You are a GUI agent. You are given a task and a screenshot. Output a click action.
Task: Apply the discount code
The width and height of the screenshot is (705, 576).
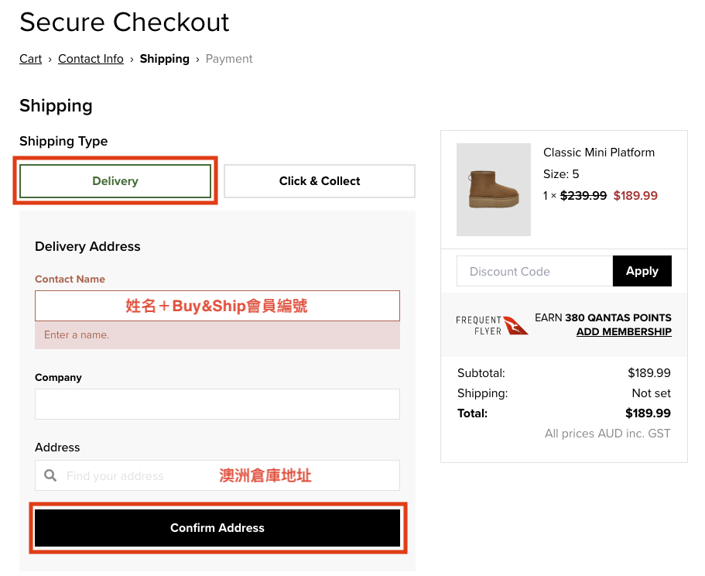tap(642, 271)
